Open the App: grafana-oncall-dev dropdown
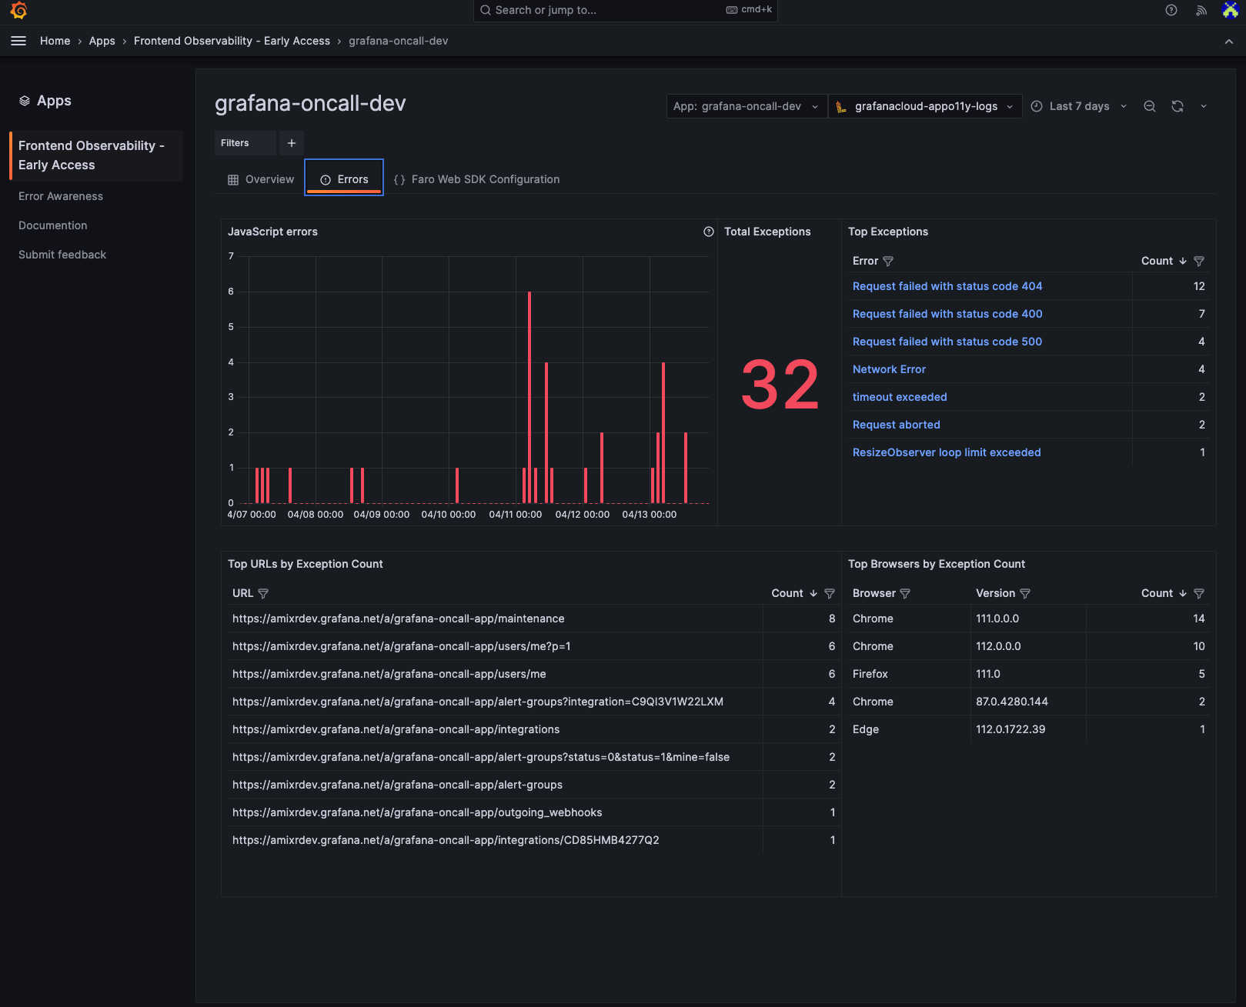1246x1007 pixels. tap(745, 106)
